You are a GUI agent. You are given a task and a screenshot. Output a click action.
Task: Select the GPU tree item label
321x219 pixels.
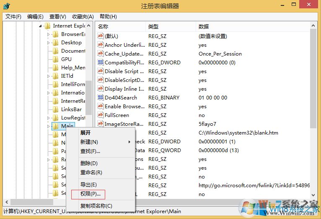tap(66, 59)
